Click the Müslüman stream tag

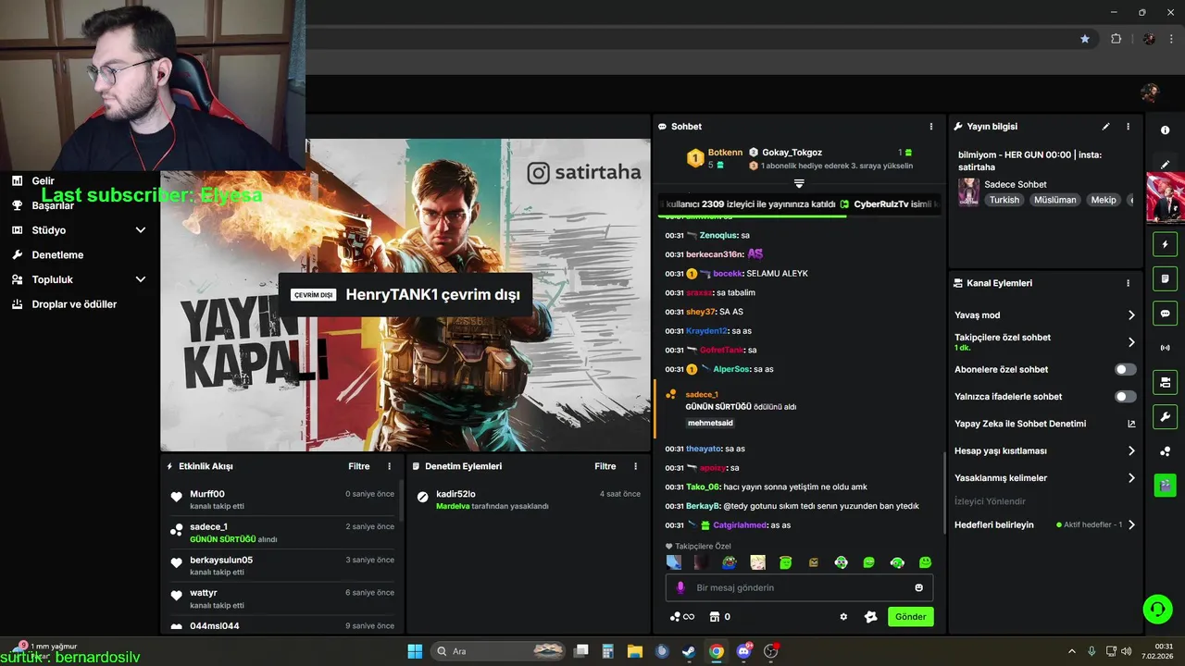click(x=1055, y=200)
